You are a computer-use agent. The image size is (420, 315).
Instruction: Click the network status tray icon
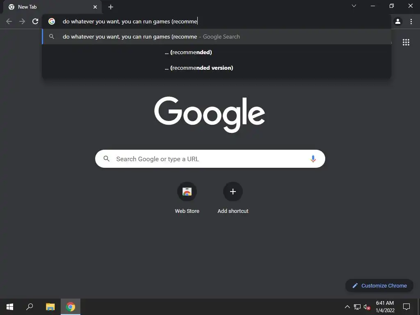pyautogui.click(x=357, y=307)
